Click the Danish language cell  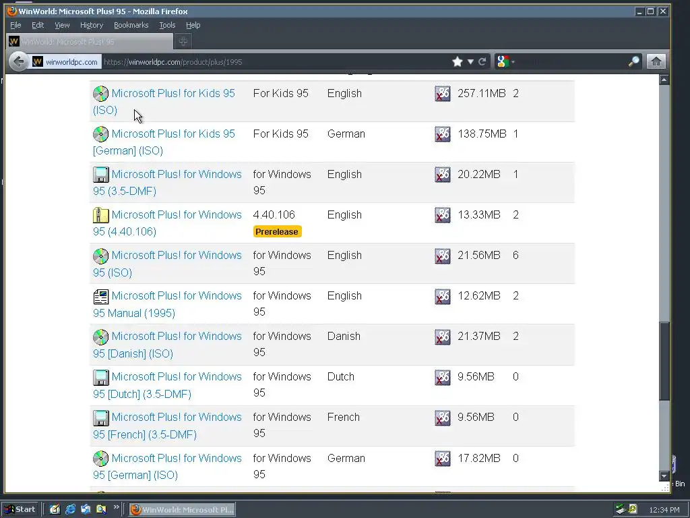pyautogui.click(x=344, y=336)
